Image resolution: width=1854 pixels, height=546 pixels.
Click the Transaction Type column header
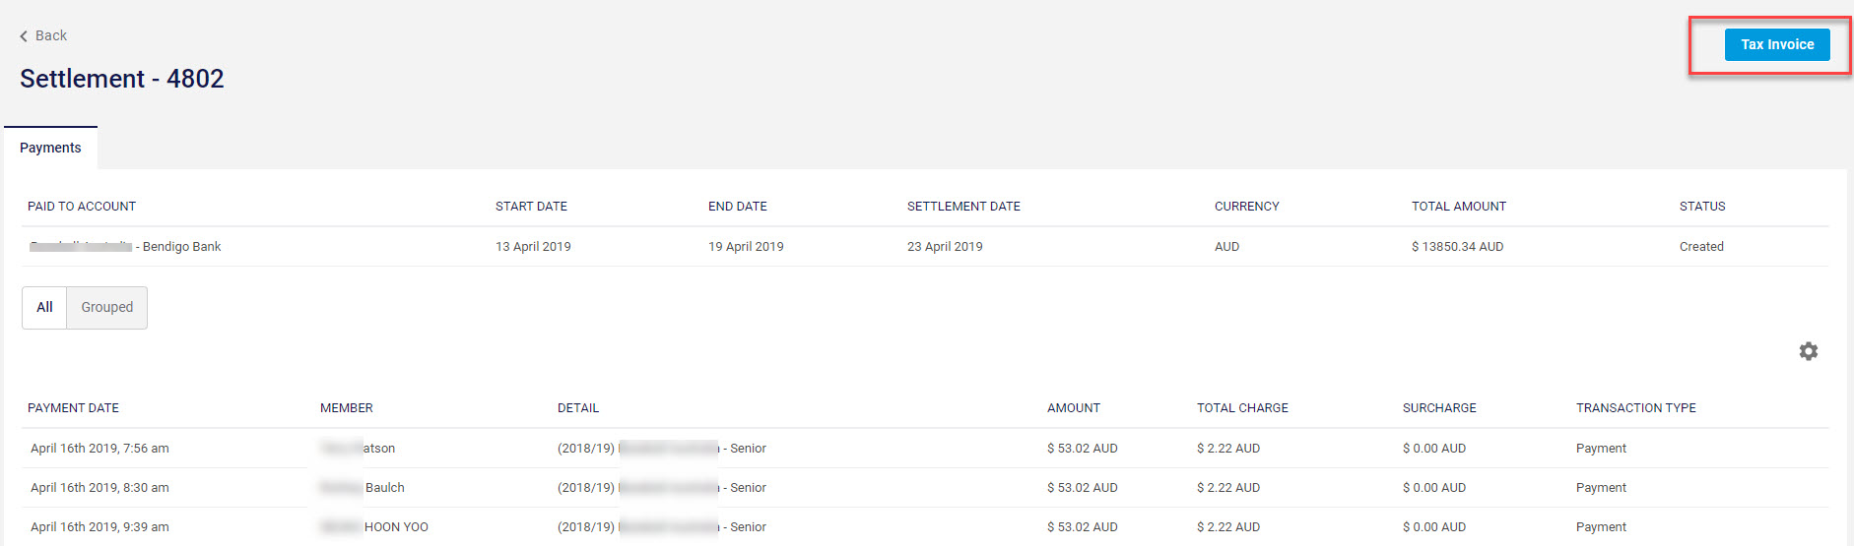pyautogui.click(x=1635, y=408)
